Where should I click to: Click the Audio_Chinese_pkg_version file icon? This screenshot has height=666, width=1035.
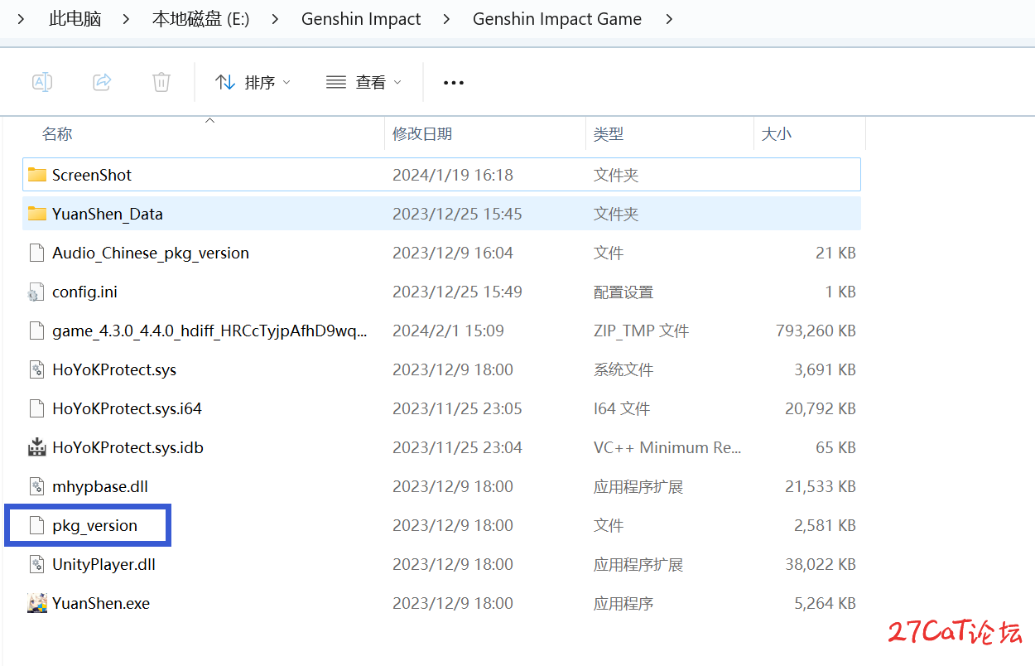click(x=36, y=253)
